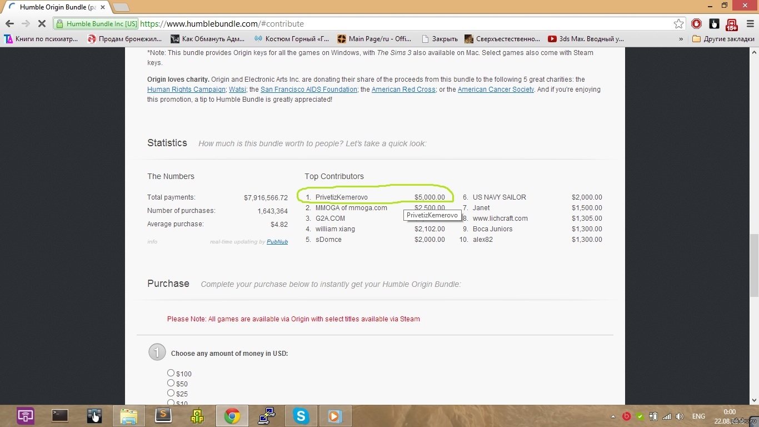The image size is (759, 427).
Task: Open the touch-grid app in the taskbar
Action: tap(94, 416)
